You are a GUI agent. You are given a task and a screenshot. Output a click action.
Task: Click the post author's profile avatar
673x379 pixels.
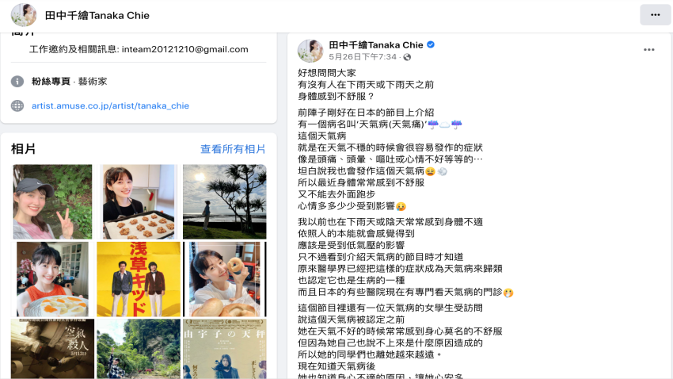pyautogui.click(x=310, y=51)
